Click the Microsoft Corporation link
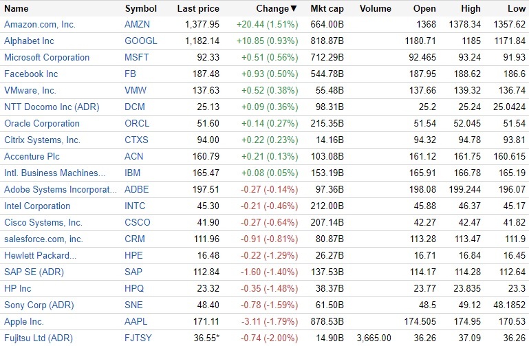The image size is (529, 346). 47,57
